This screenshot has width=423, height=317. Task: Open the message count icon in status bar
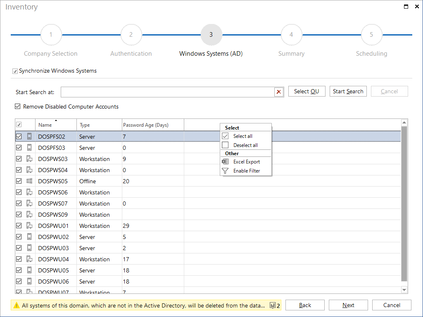[273, 305]
